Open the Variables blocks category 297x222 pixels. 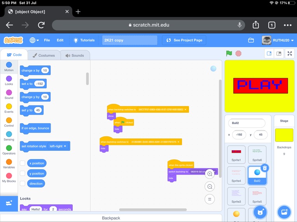pos(9,164)
